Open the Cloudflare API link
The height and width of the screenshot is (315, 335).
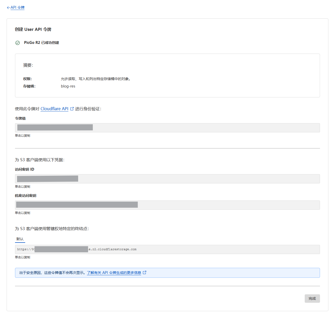click(x=54, y=109)
